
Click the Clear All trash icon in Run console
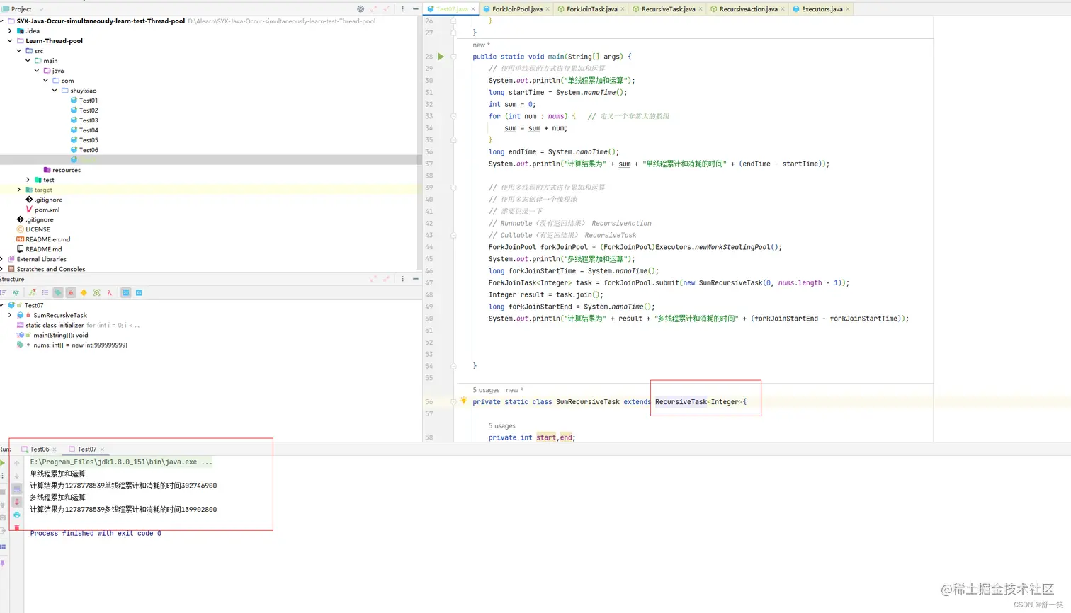point(17,527)
